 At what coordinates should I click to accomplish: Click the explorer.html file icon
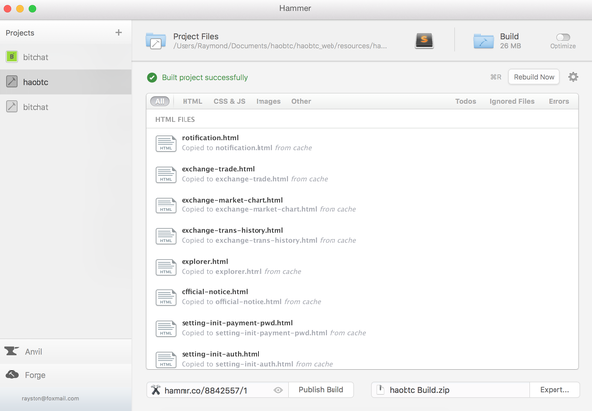click(166, 267)
